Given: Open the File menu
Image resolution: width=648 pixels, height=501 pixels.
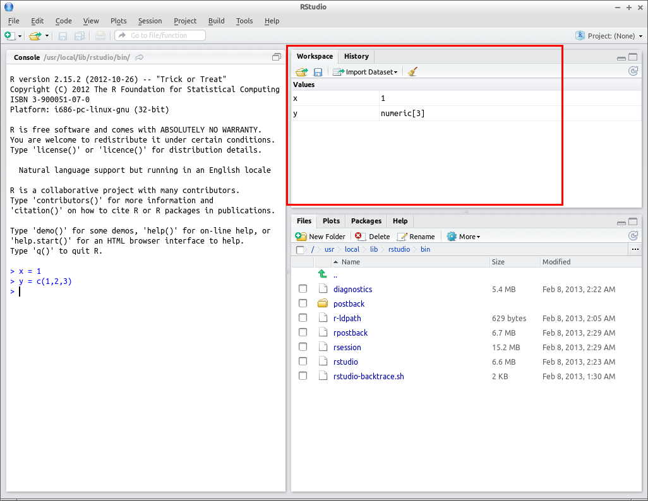Looking at the screenshot, I should click(14, 21).
